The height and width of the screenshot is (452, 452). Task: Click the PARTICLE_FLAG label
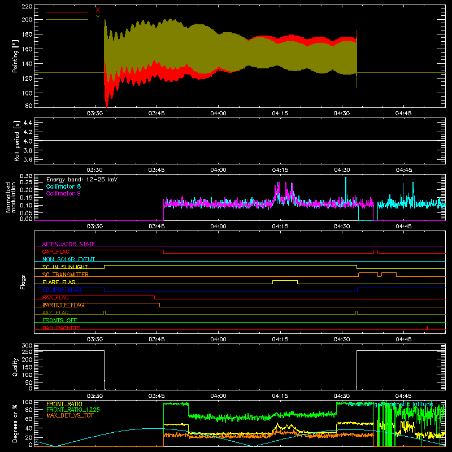pyautogui.click(x=63, y=305)
